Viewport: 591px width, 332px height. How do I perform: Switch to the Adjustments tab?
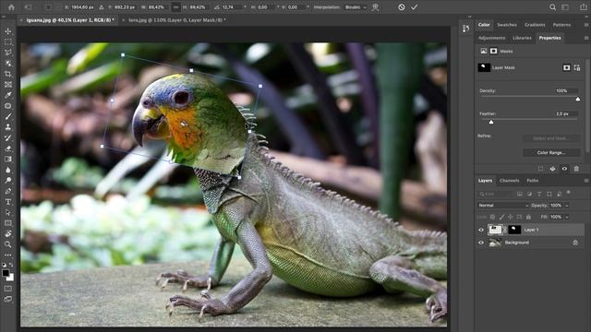pyautogui.click(x=491, y=38)
